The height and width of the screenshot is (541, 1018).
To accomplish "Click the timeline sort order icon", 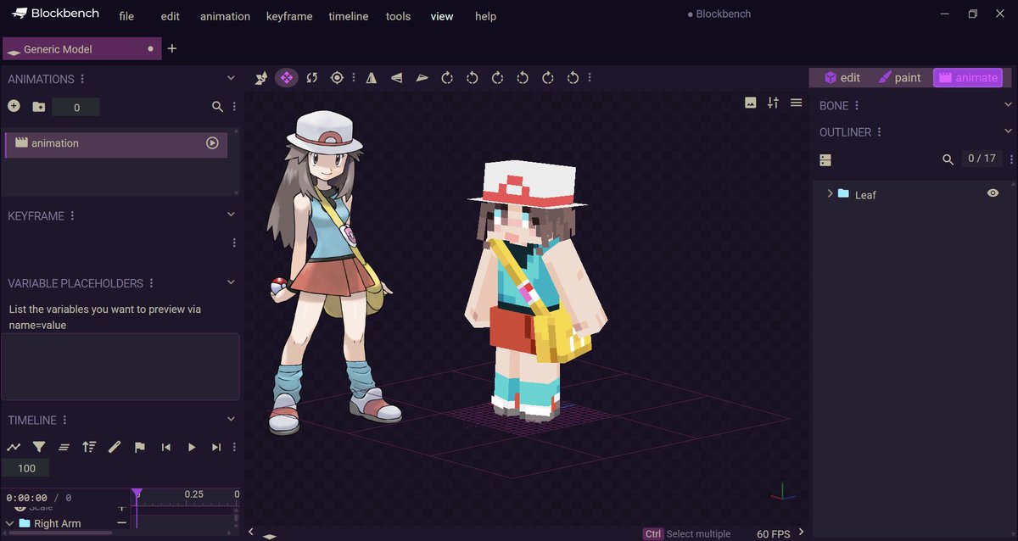I will [x=89, y=447].
